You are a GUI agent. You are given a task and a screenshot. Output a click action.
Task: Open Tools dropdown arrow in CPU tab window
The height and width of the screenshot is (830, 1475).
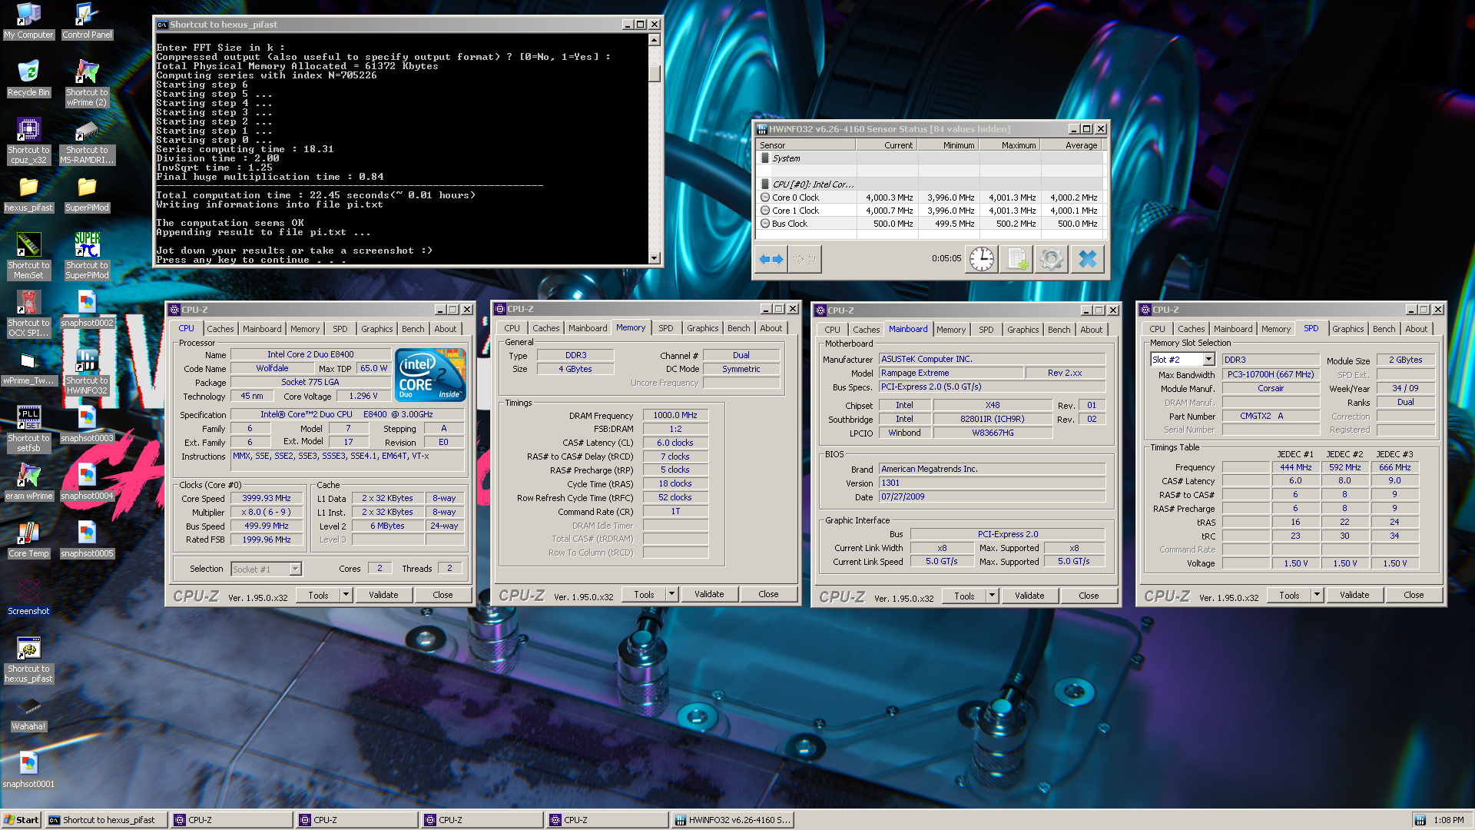346,595
